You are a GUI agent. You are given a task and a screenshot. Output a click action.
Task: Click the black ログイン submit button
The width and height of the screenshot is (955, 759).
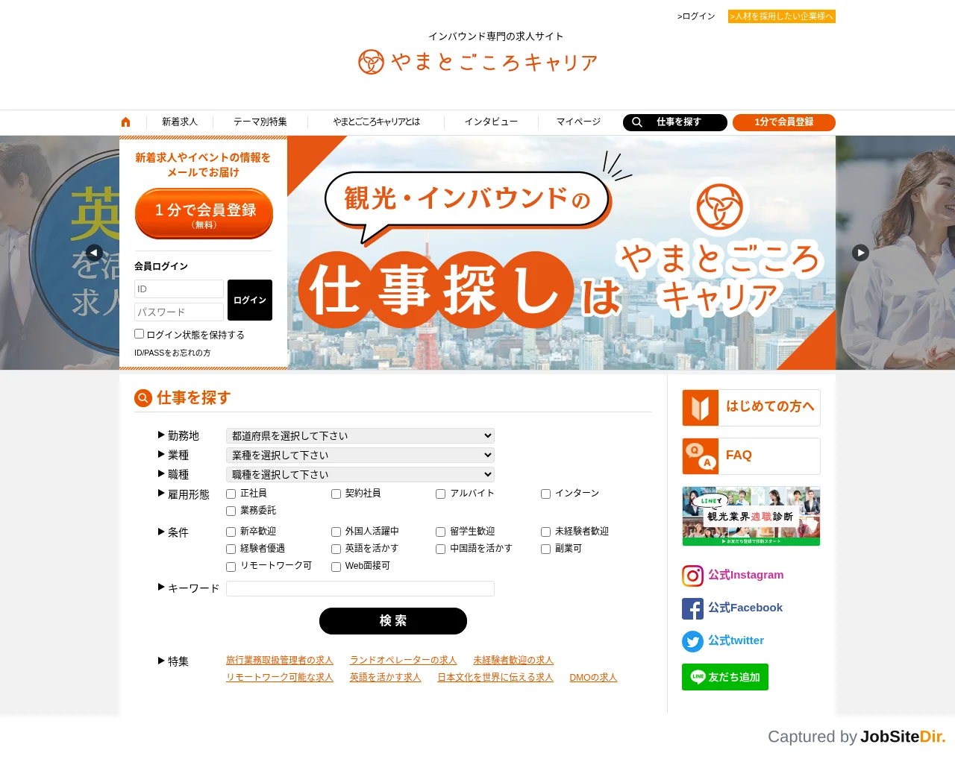(250, 300)
